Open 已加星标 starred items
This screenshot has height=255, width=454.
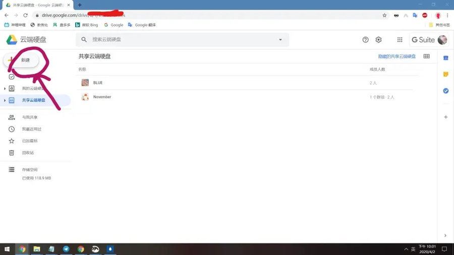[29, 141]
